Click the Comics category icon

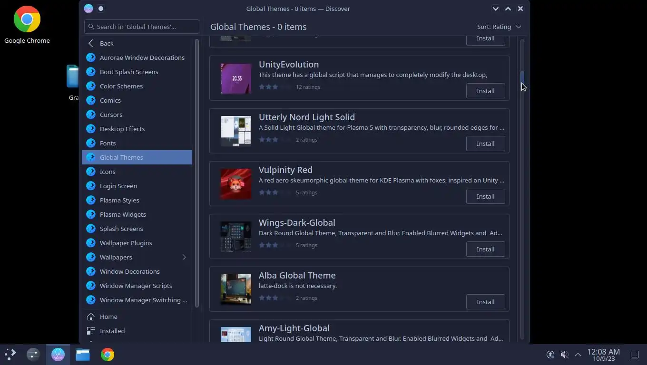(91, 100)
